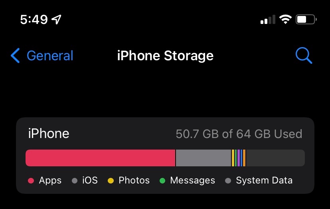Viewport: 330px width, 209px height.
Task: Click the 50.7 GB of 64 GB Used text
Action: tap(239, 134)
